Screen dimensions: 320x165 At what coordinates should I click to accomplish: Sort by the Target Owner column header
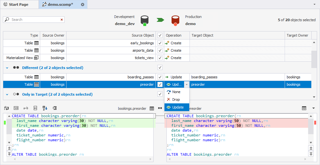coord(298,35)
